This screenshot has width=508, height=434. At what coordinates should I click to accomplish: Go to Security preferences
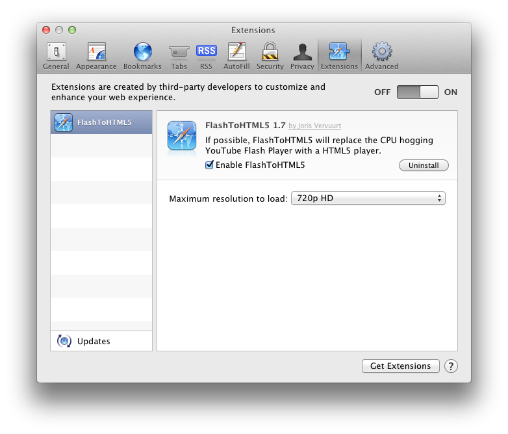click(x=270, y=55)
